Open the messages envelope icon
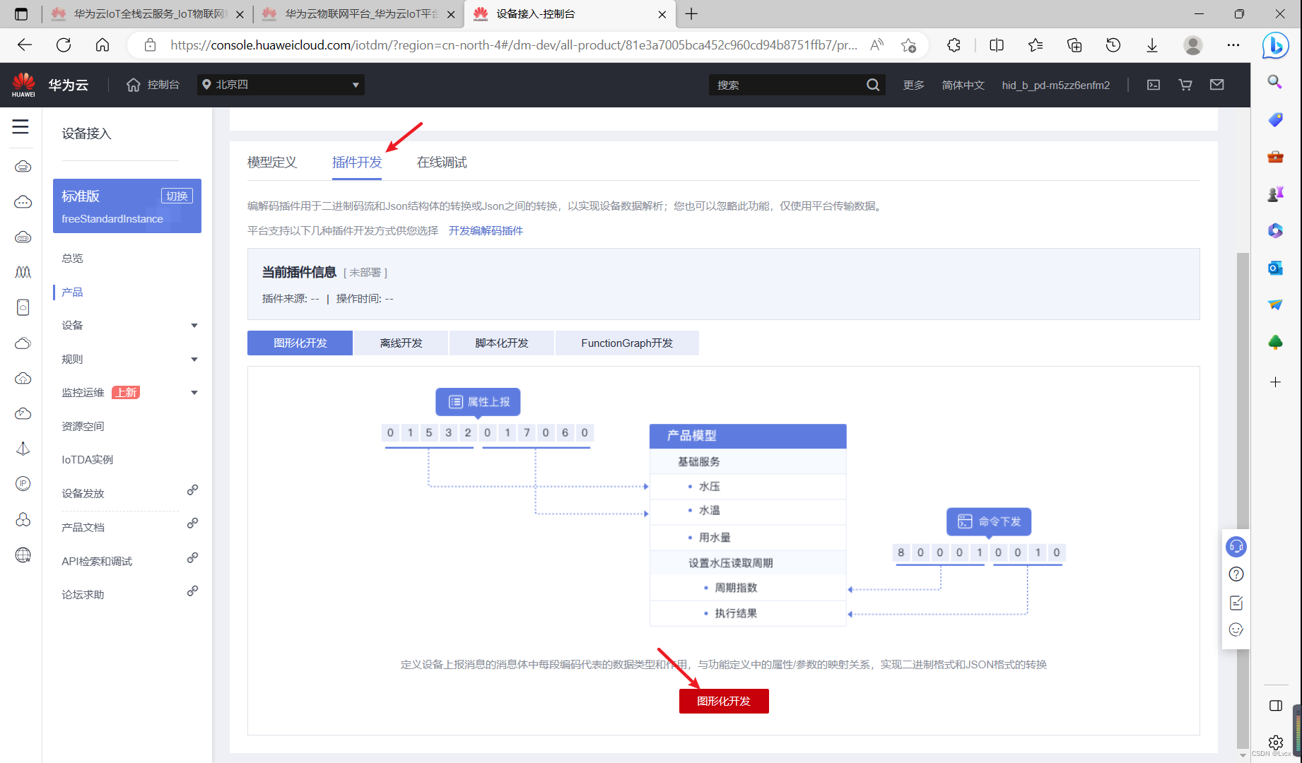 [x=1216, y=85]
